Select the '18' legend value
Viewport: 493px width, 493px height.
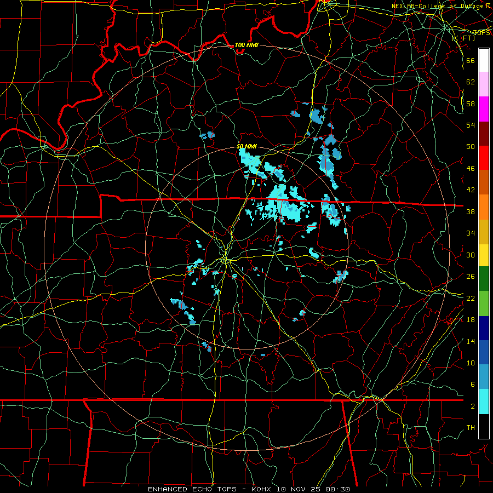(x=471, y=320)
